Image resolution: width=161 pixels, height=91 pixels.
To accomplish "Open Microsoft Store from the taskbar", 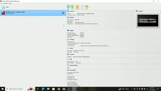I will 53,89.
